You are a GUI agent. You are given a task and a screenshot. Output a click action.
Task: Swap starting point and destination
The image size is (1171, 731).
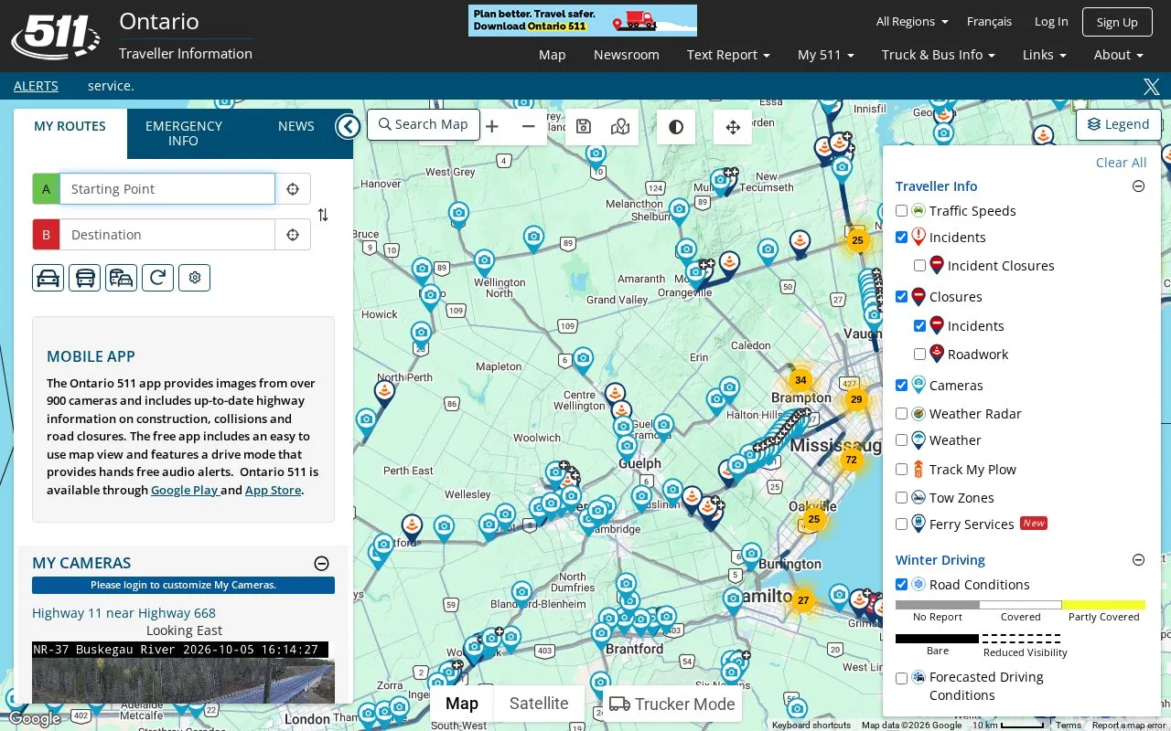tap(323, 215)
